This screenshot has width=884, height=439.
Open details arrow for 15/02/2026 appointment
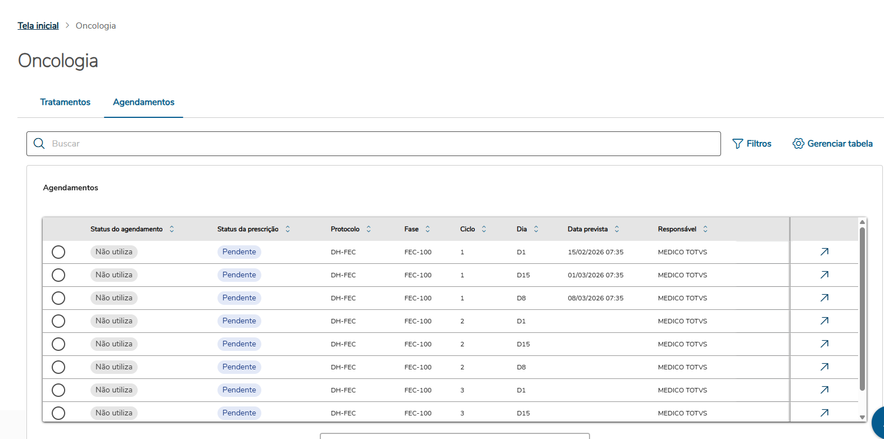point(824,252)
